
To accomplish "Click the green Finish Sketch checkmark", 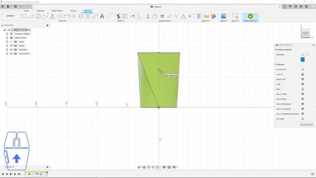I will 250,16.
